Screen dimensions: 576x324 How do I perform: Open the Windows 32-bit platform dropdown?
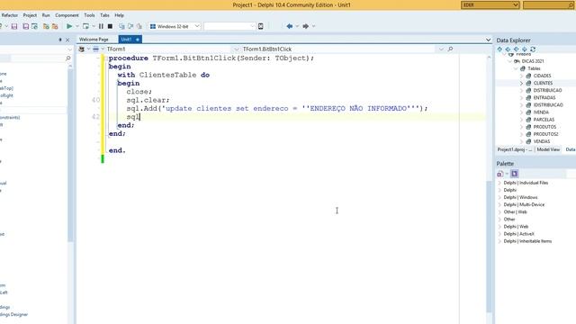(x=197, y=26)
